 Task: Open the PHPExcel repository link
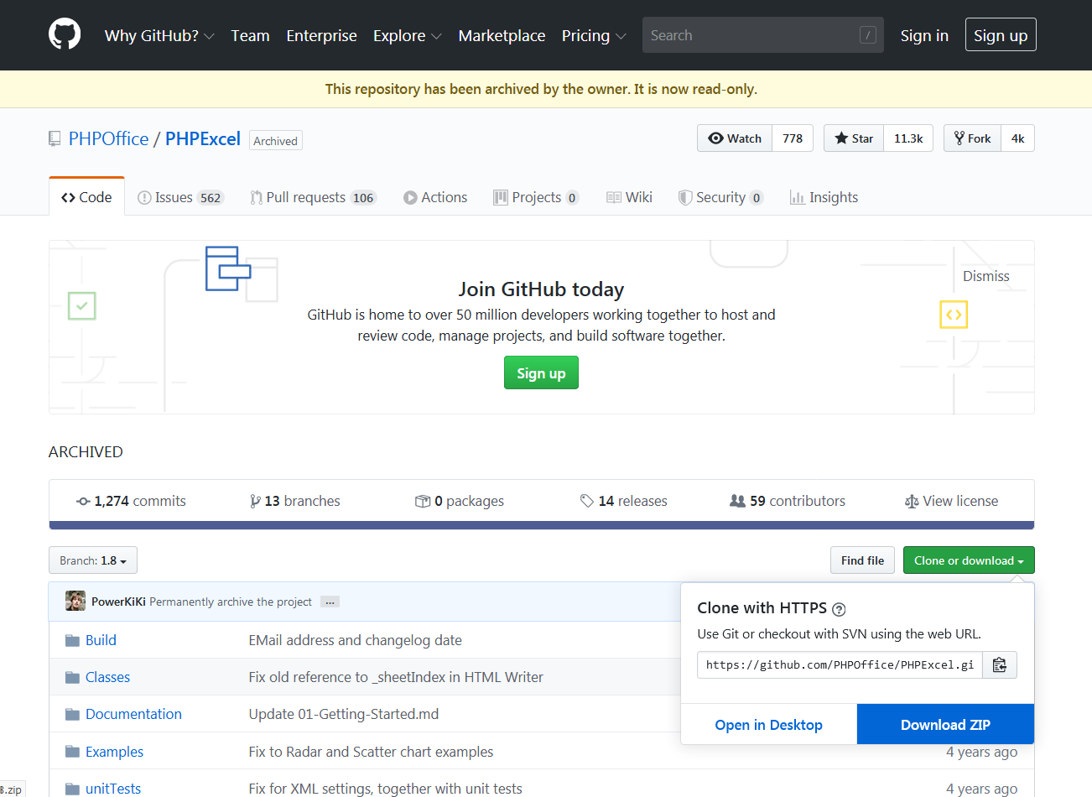(x=203, y=138)
